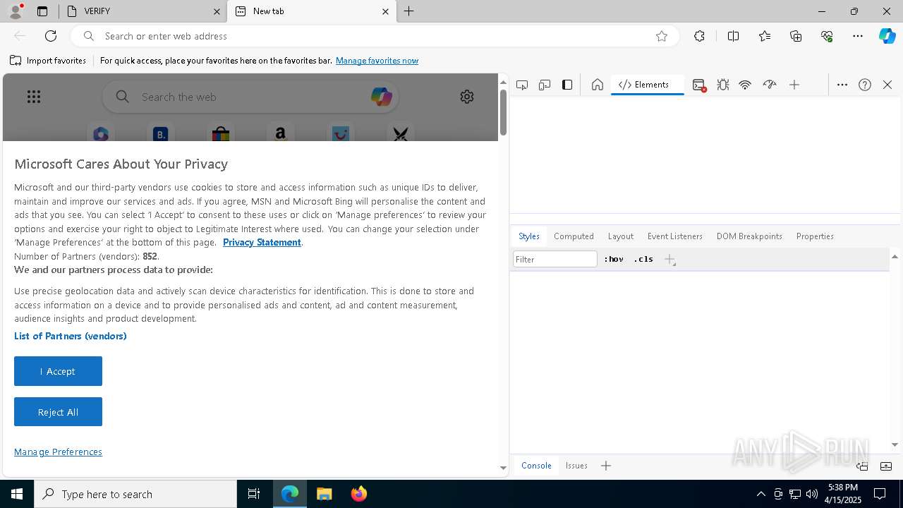This screenshot has width=903, height=508.
Task: Open the Copilot sidebar button
Action: coord(887,36)
